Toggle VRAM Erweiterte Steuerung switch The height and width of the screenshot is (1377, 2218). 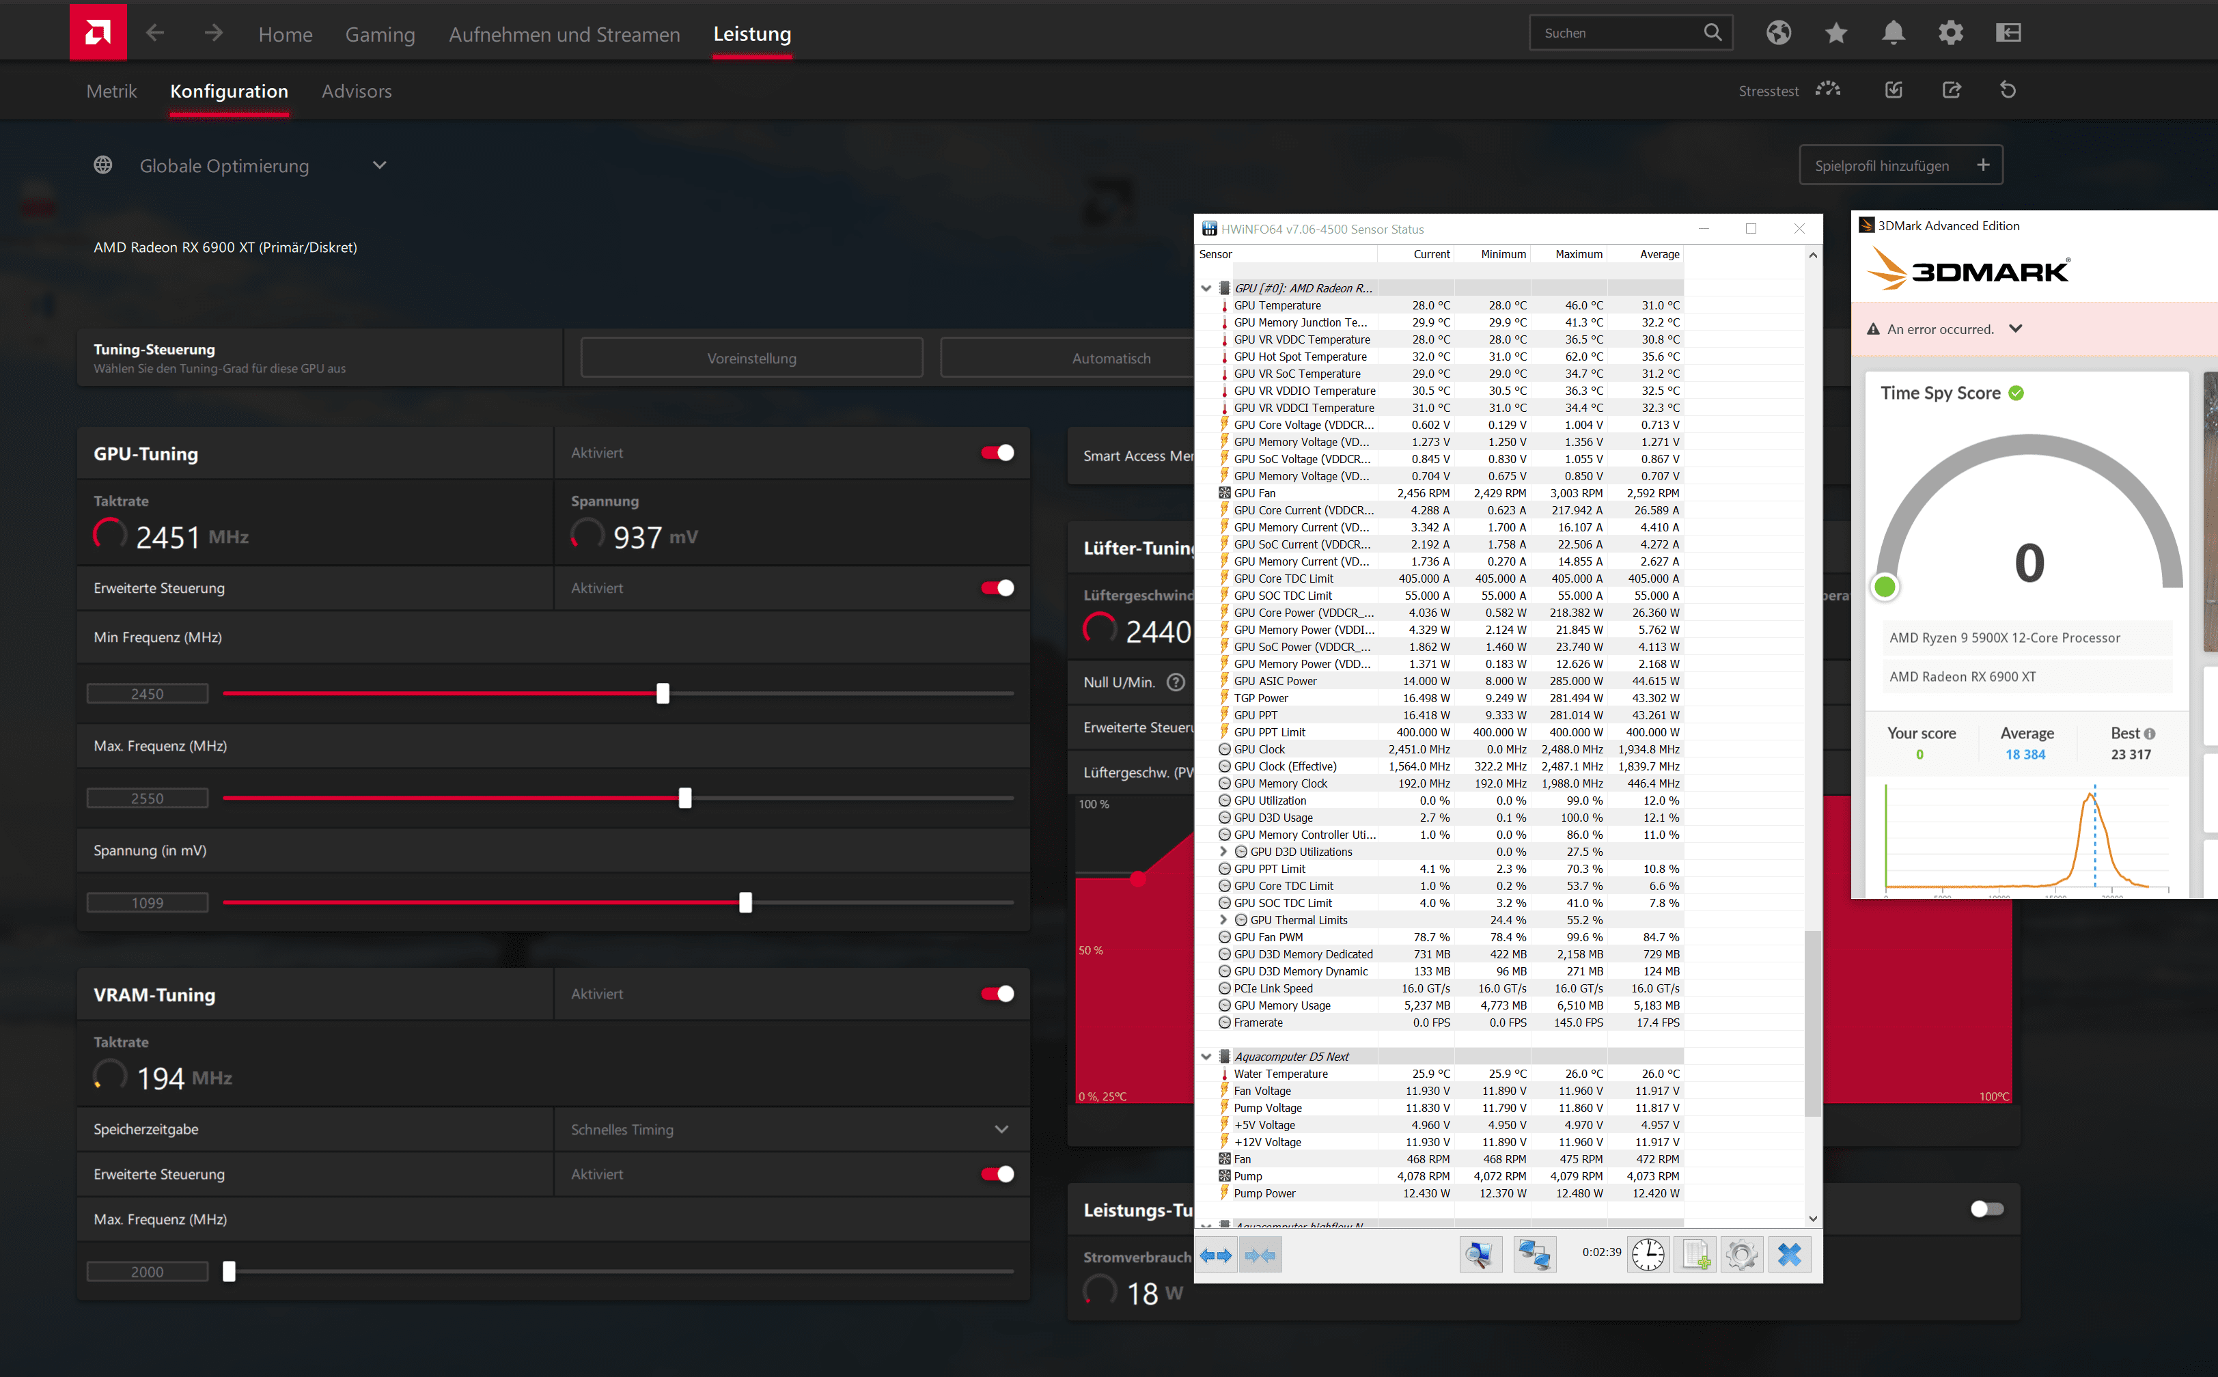[x=997, y=1174]
